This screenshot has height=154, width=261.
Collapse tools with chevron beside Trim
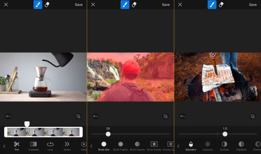(4, 146)
